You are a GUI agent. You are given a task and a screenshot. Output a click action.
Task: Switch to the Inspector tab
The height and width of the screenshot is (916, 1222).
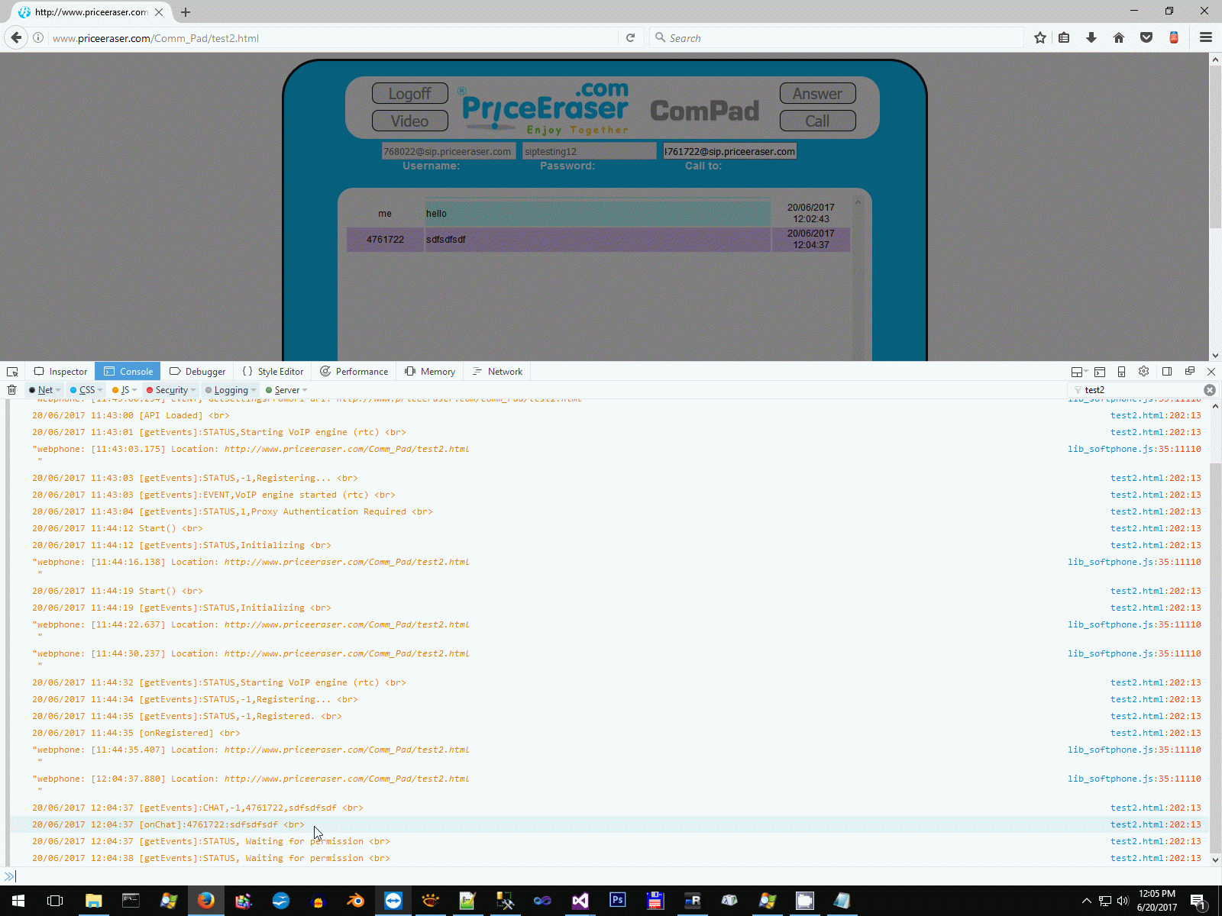[60, 372]
